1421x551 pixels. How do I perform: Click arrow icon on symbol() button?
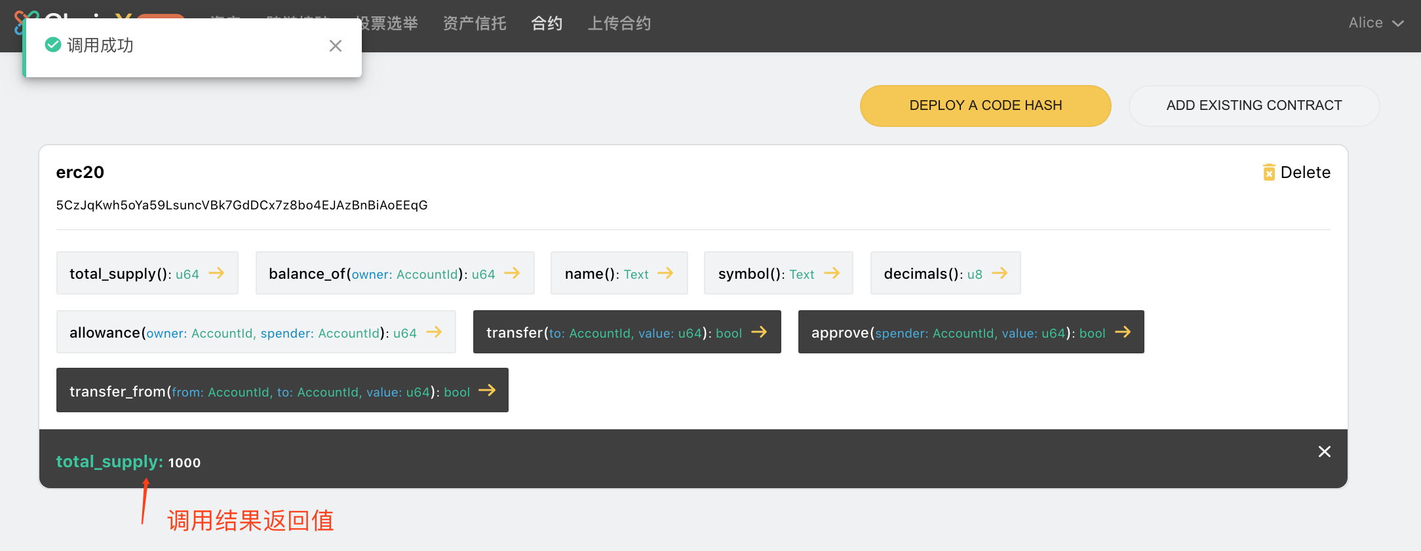832,273
